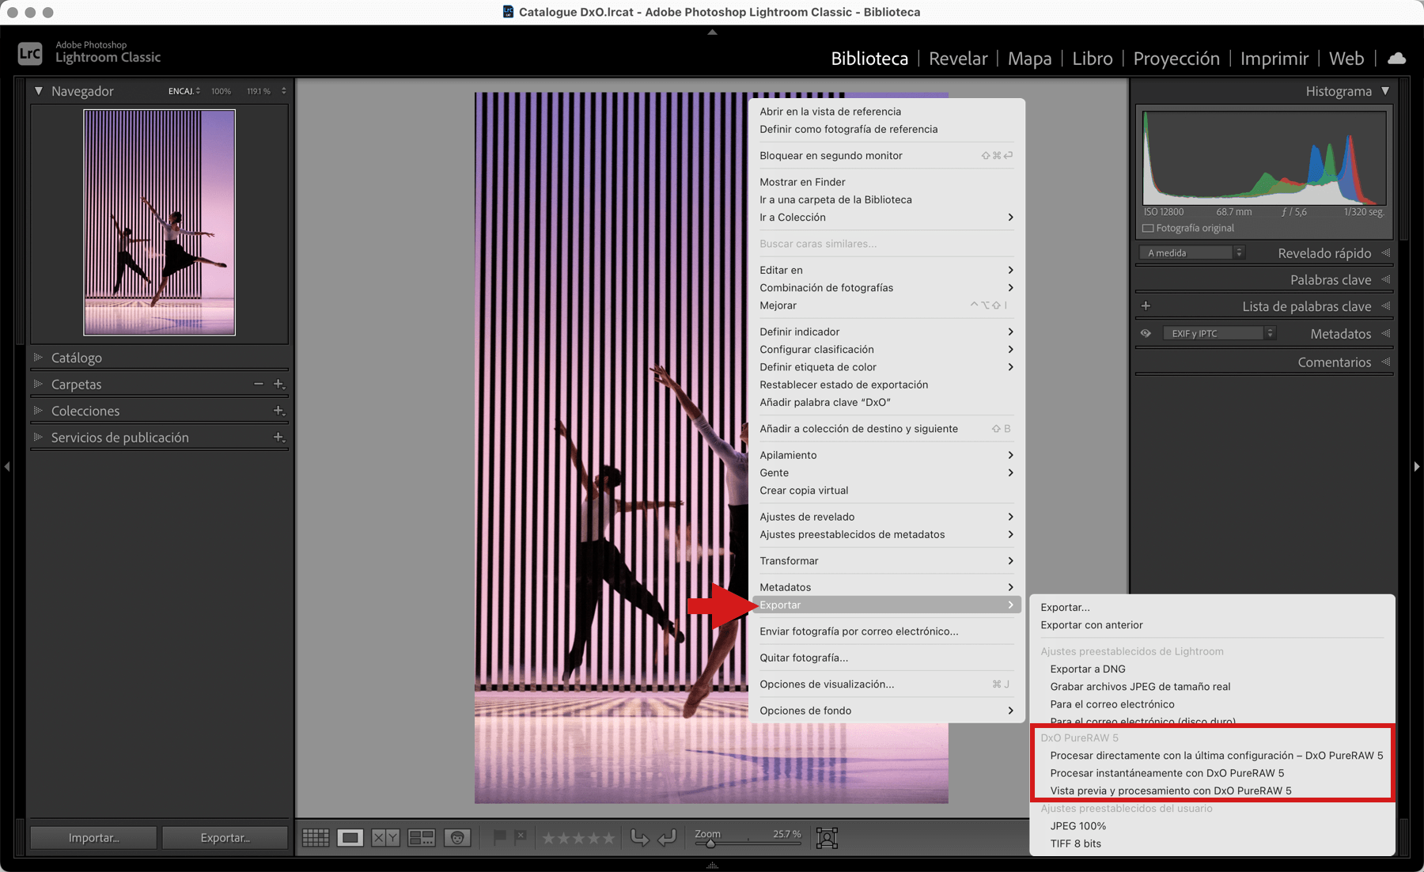This screenshot has width=1424, height=872.
Task: Click the histogram graph
Action: click(1264, 158)
